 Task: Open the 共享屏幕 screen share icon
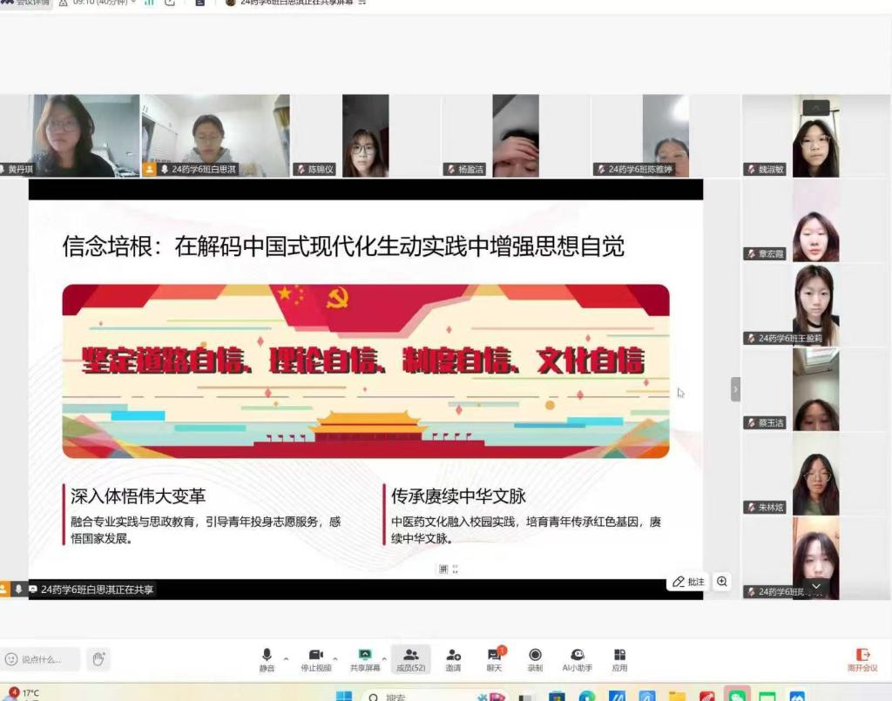(x=365, y=659)
